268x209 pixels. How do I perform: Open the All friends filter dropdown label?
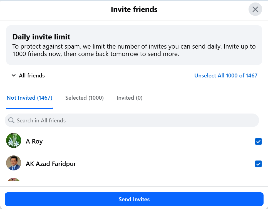click(32, 75)
